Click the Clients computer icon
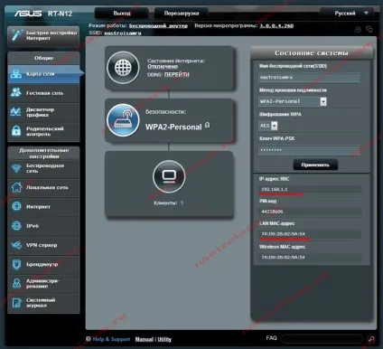The height and width of the screenshot is (349, 383). [x=169, y=176]
